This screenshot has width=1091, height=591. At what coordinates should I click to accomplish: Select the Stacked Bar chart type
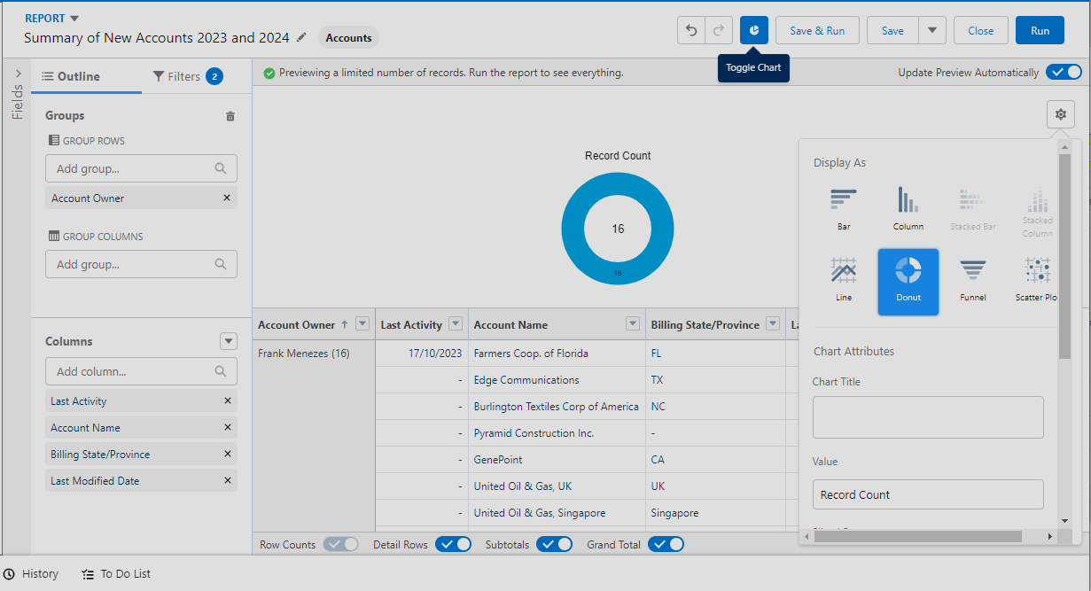click(x=973, y=209)
